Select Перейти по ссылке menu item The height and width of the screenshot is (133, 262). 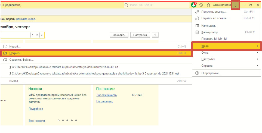point(226,18)
